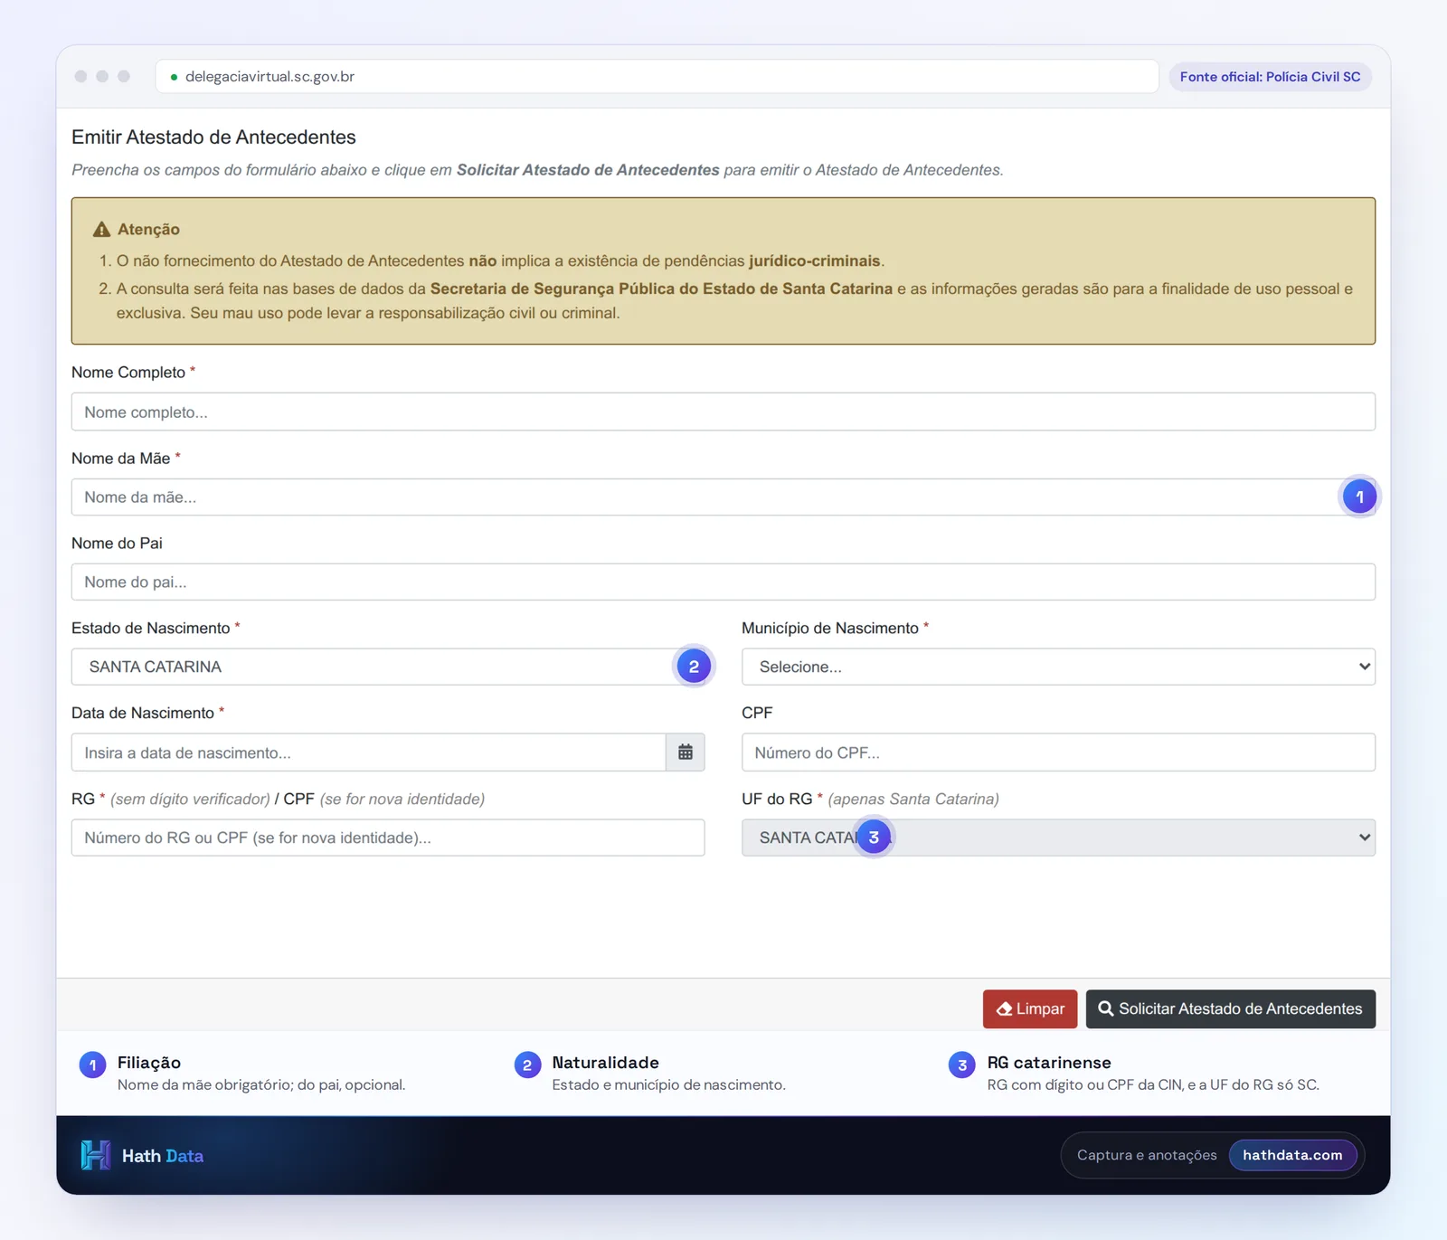
Task: Click into the Nome do Pai field
Action: coord(723,582)
